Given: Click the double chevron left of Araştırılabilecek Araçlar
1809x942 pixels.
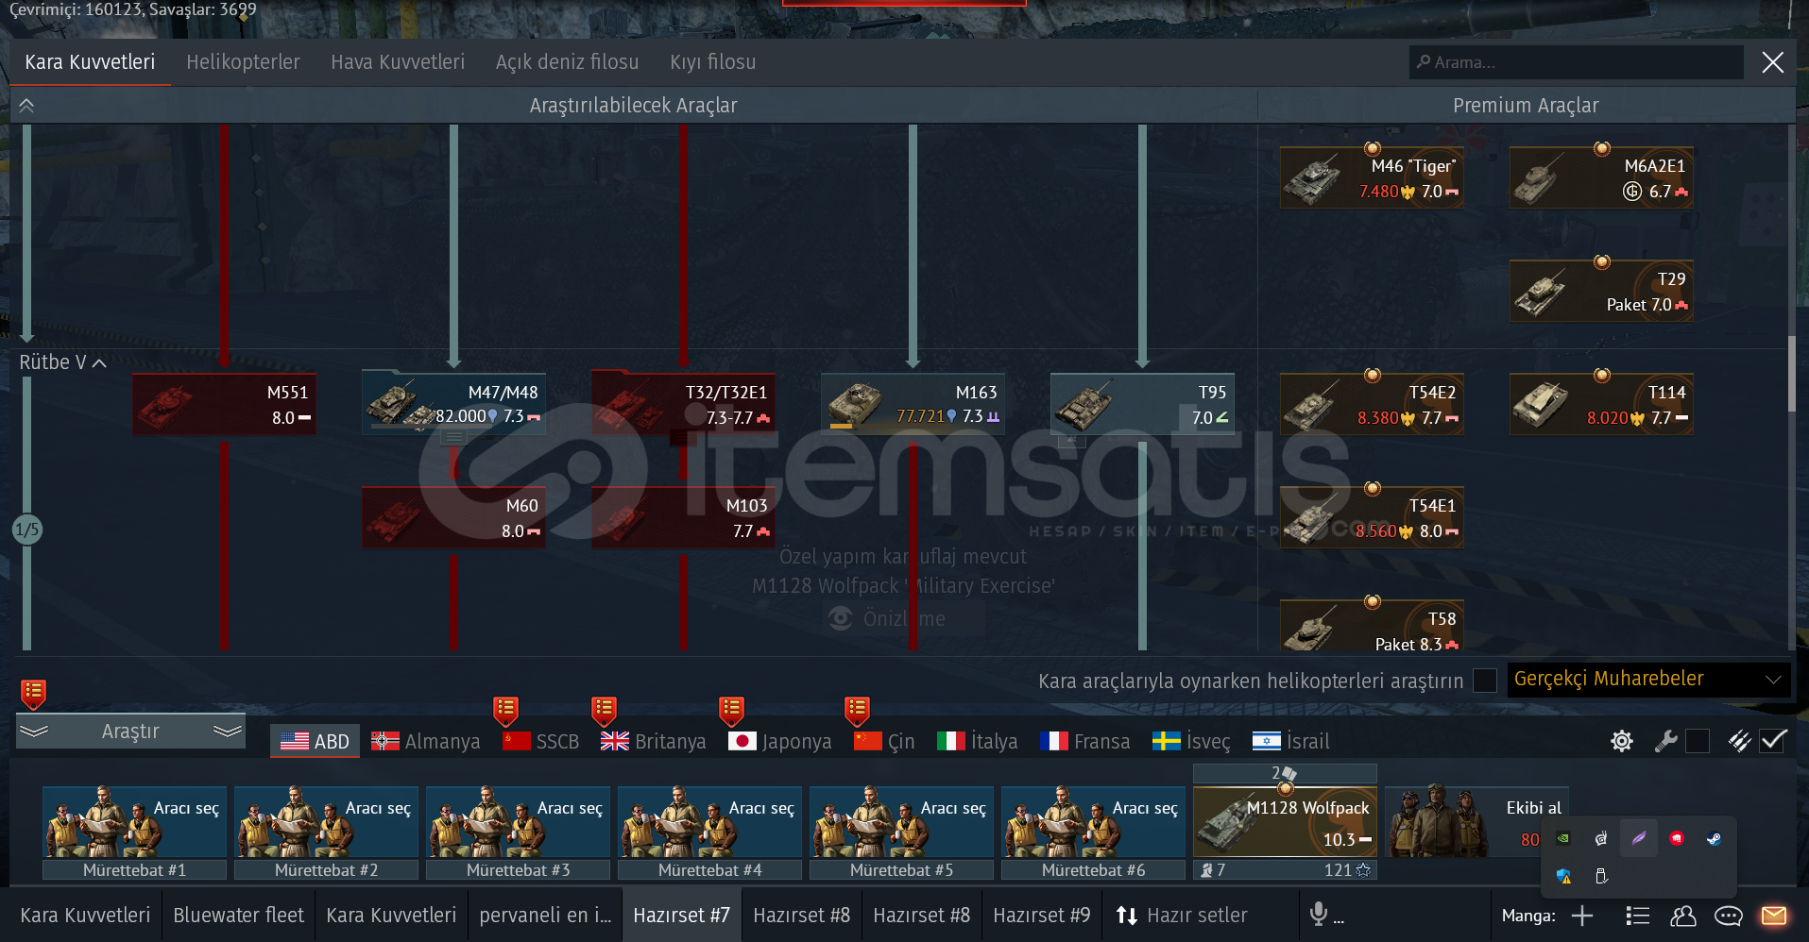Looking at the screenshot, I should click(x=26, y=106).
